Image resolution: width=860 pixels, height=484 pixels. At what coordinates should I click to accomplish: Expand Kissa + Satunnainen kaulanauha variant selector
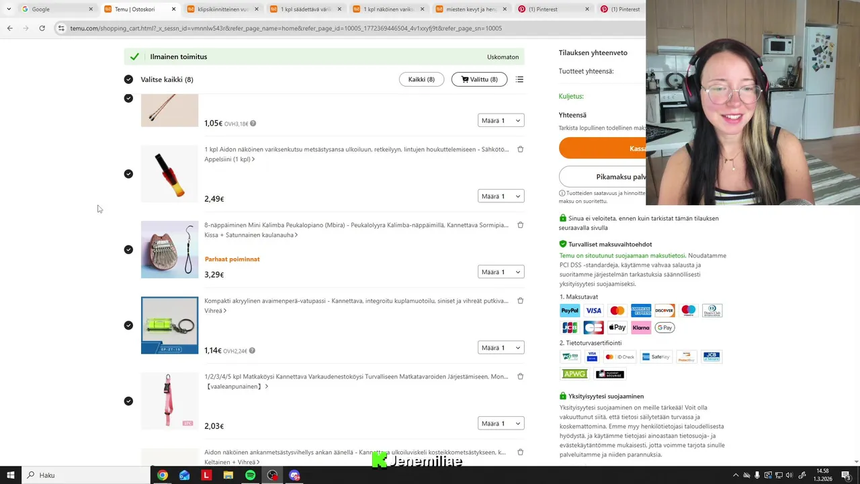click(251, 235)
